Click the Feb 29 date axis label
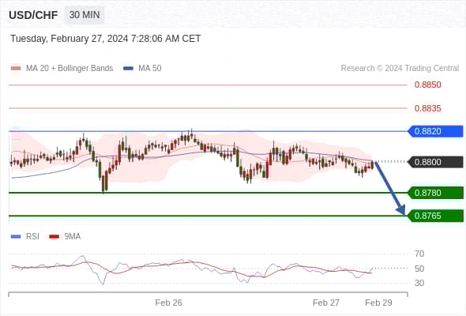This screenshot has height=316, width=466. pos(378,303)
